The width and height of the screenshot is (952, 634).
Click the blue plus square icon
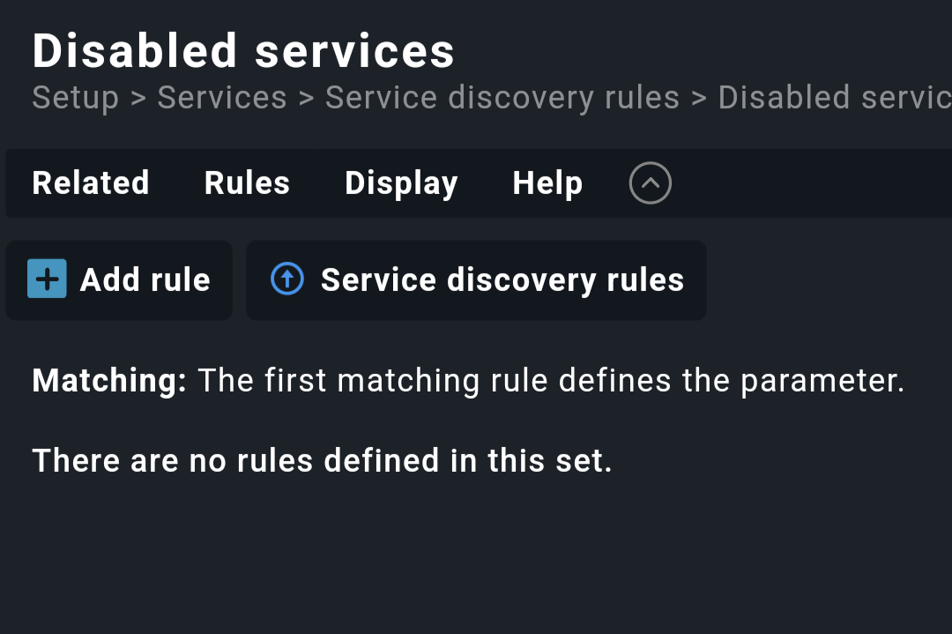click(46, 280)
